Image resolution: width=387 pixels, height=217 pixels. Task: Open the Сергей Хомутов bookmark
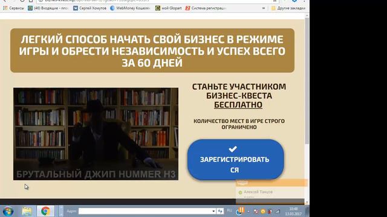90,8
